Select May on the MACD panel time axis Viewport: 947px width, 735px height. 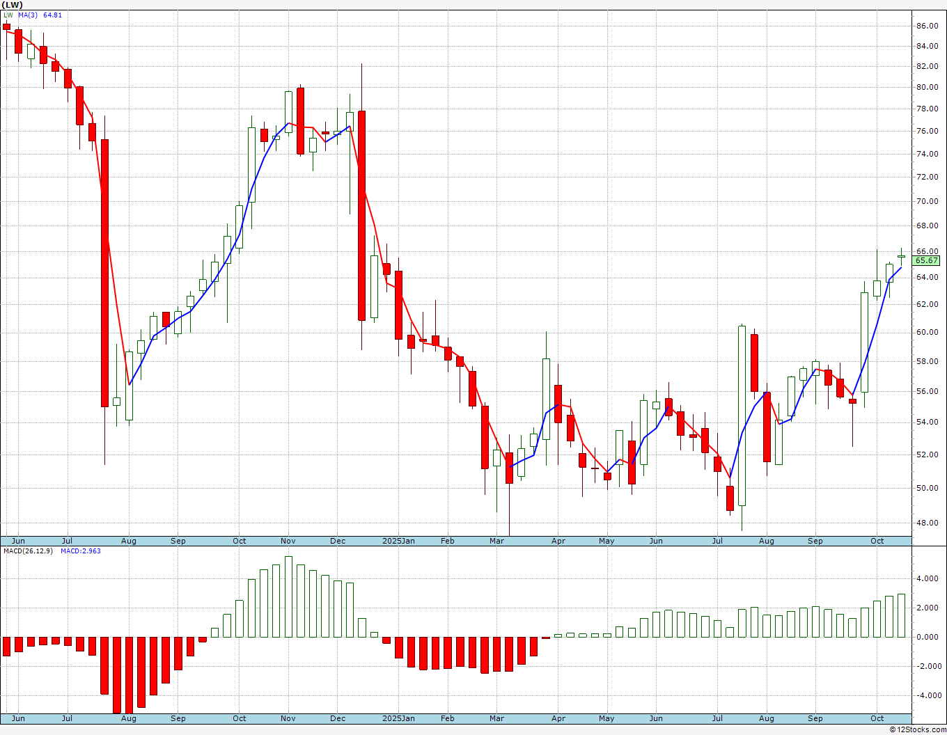coord(607,718)
